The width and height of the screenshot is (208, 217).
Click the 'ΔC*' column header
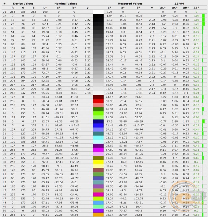click(x=175, y=8)
